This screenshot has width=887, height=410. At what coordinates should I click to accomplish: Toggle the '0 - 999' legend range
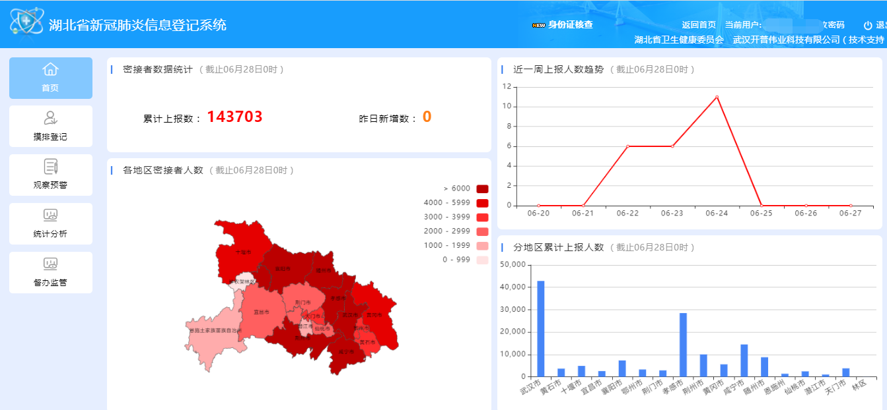[x=481, y=260]
